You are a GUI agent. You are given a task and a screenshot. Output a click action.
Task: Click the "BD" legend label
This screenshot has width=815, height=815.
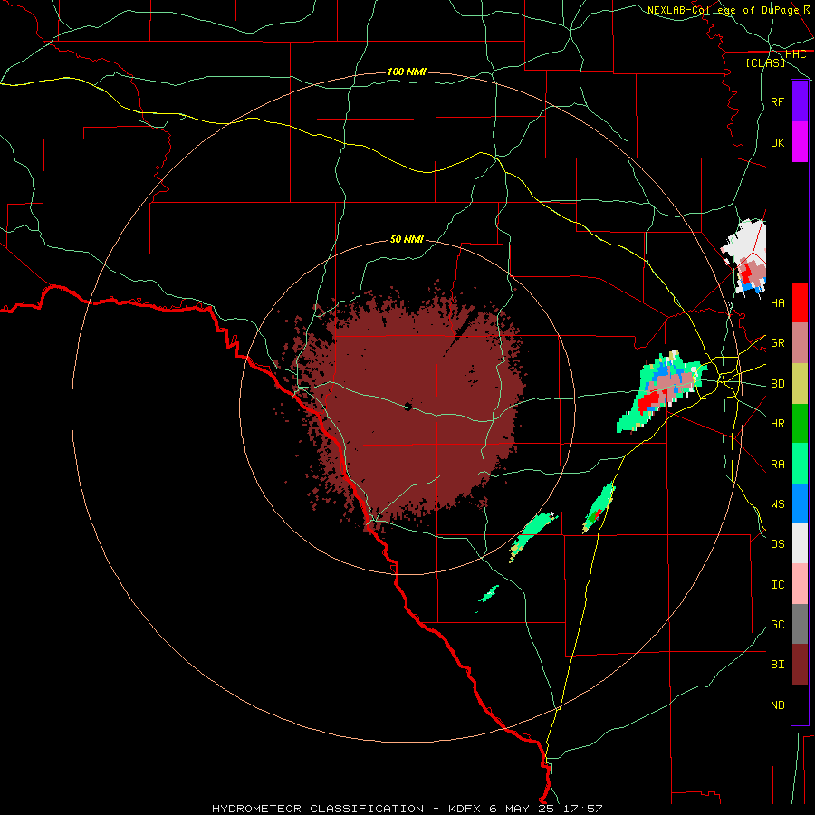[x=777, y=384]
